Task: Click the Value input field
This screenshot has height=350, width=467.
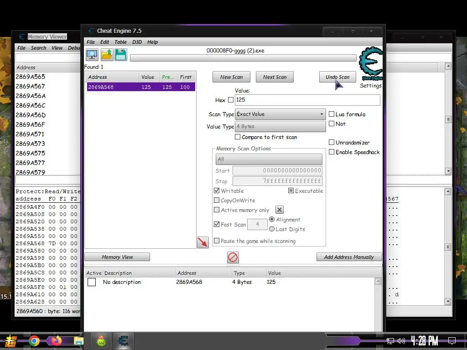Action: [x=307, y=100]
